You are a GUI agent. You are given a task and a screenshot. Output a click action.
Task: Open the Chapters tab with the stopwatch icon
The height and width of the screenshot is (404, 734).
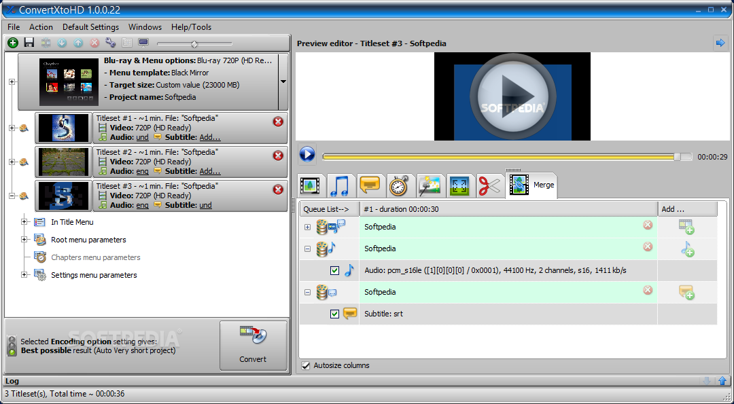tap(400, 185)
